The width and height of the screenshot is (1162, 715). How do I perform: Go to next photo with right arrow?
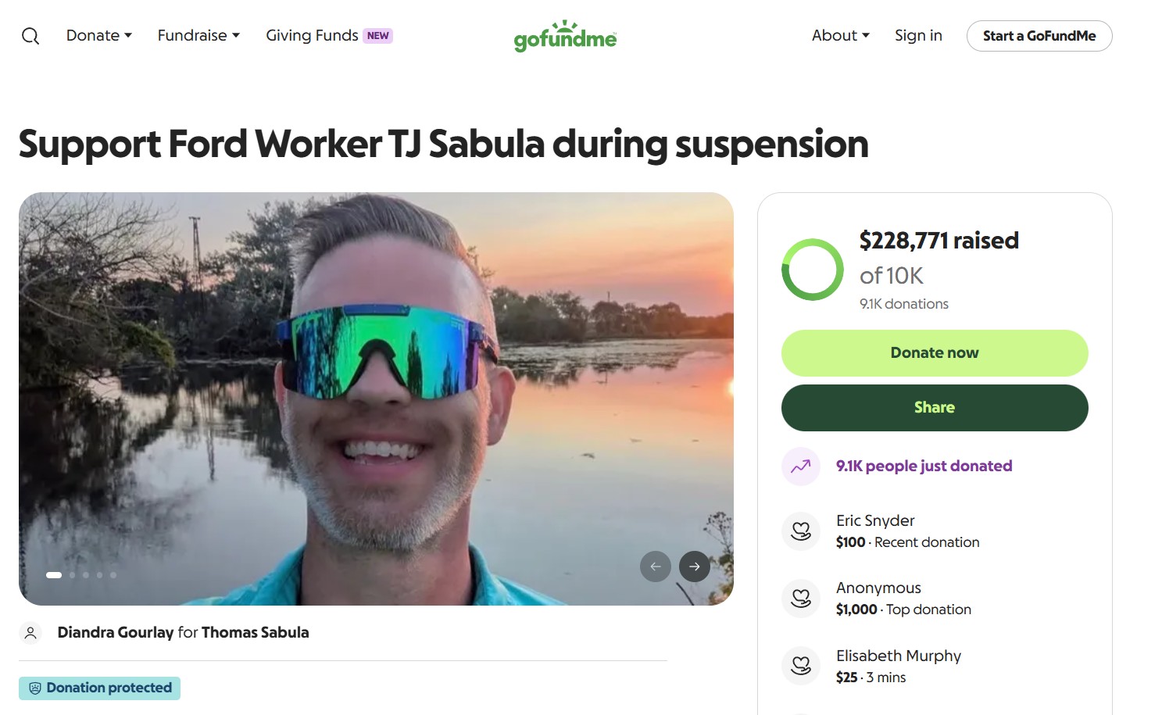click(695, 567)
